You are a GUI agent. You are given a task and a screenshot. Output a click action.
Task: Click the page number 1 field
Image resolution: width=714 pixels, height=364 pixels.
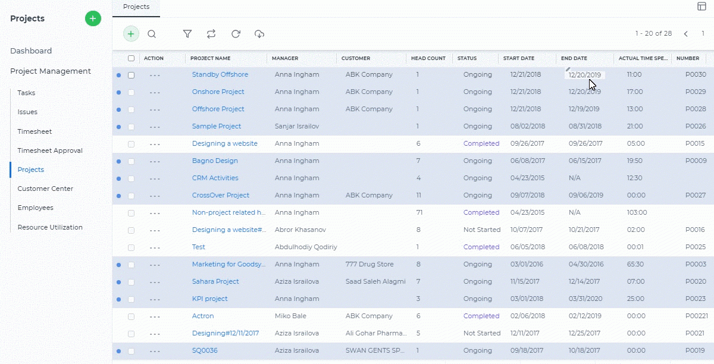point(703,33)
